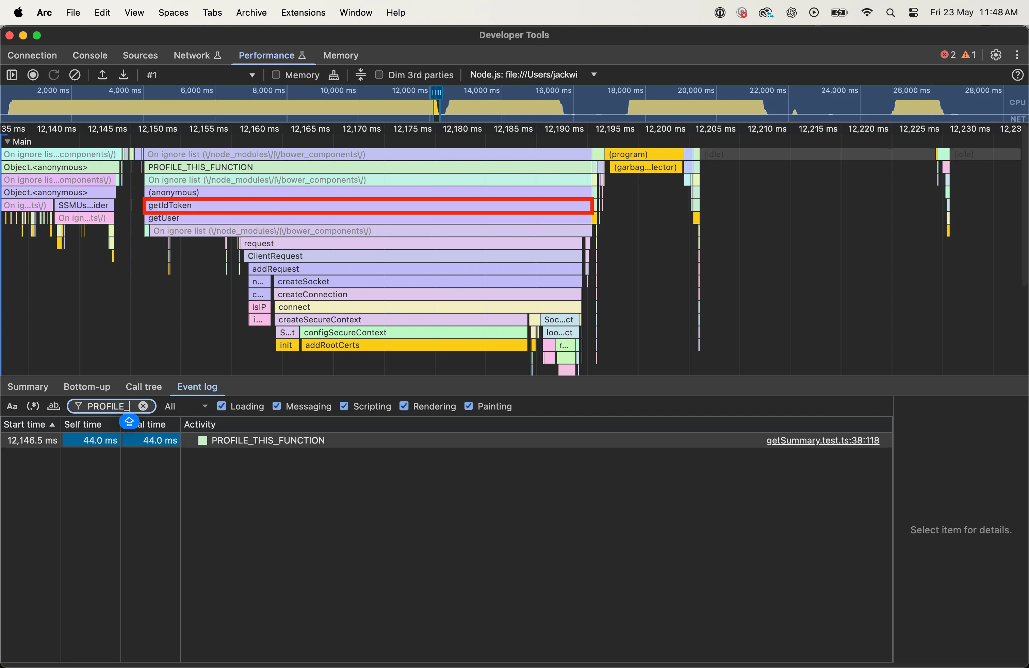1029x668 pixels.
Task: Click the Wi-Fi status icon
Action: point(866,13)
